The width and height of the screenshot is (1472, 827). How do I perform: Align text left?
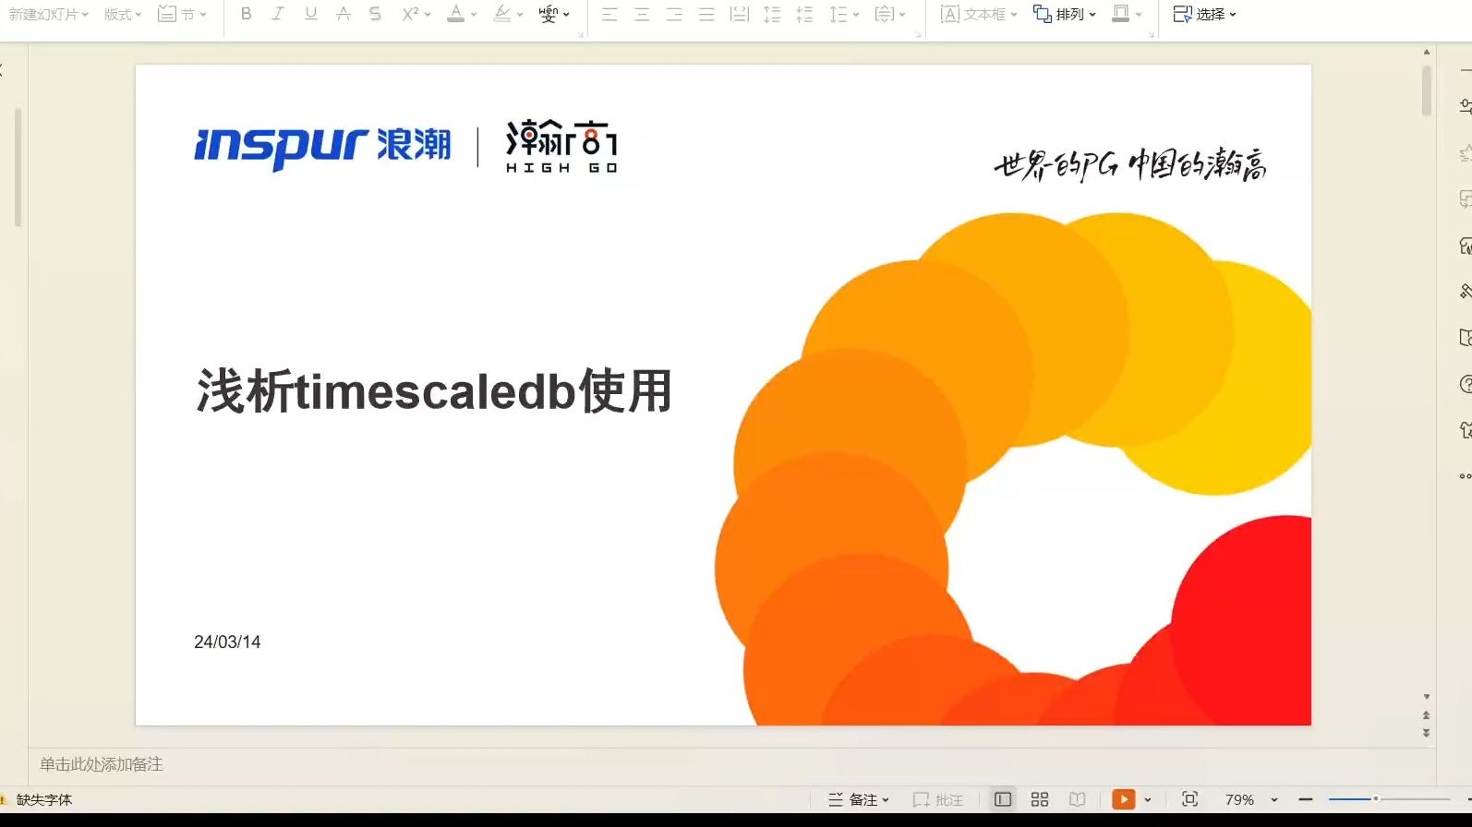609,14
